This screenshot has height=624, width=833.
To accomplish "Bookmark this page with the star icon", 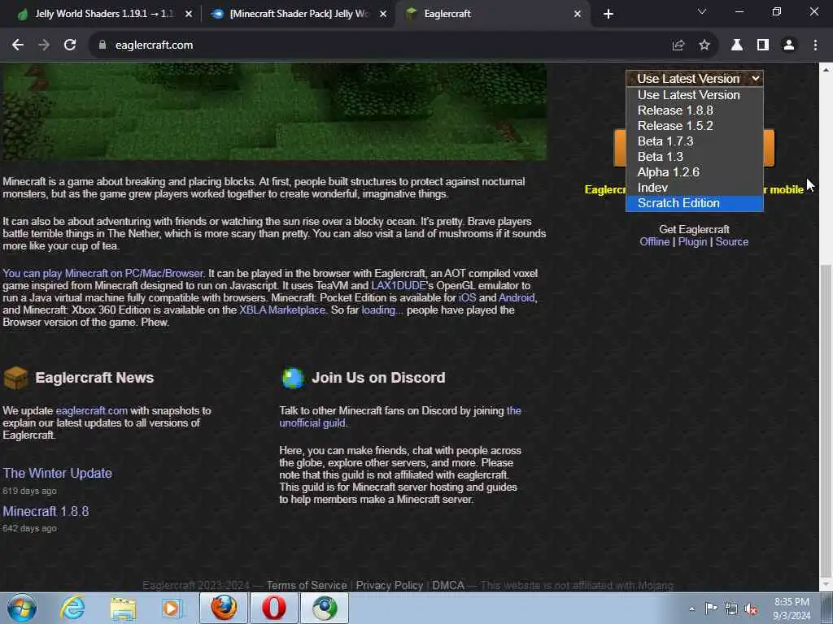I will (x=704, y=45).
